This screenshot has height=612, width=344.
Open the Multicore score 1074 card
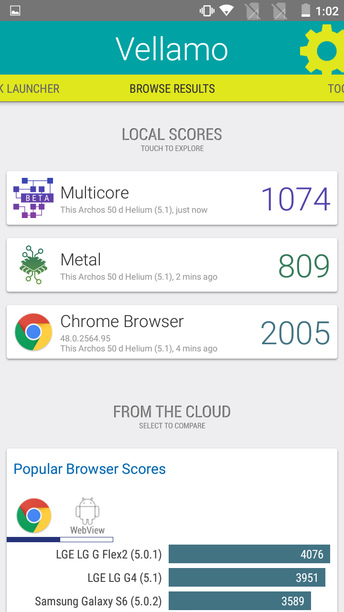pyautogui.click(x=172, y=198)
